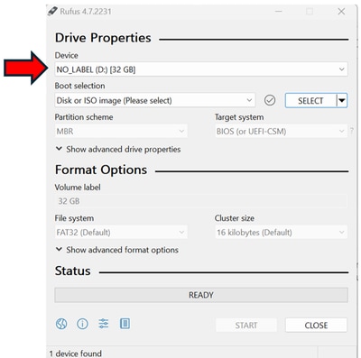Show the log icon

tap(125, 324)
